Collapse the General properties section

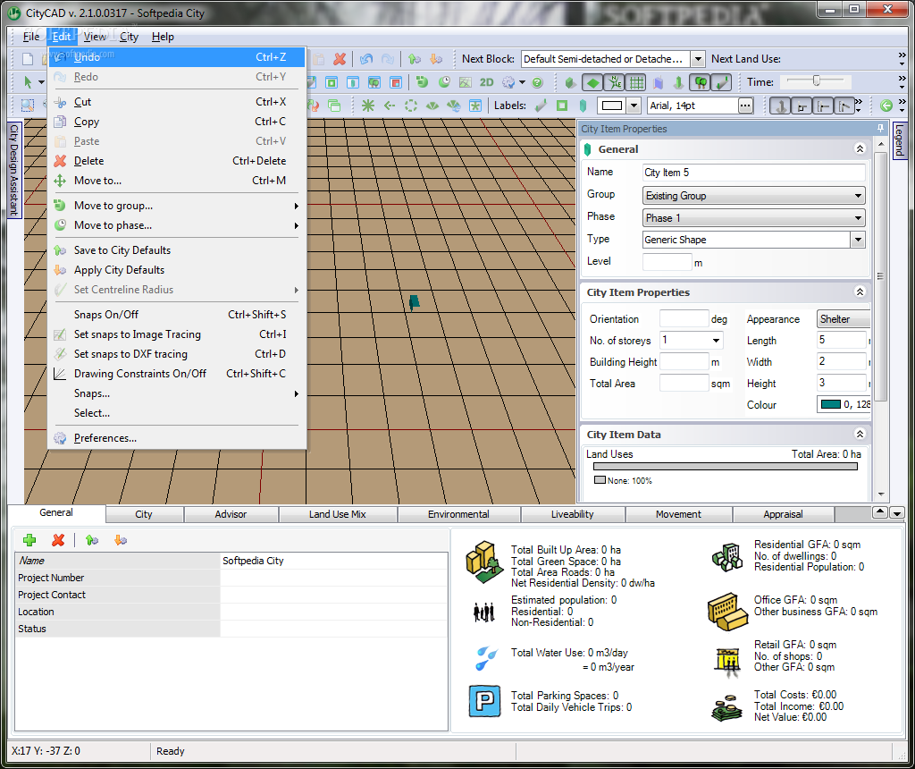coord(860,149)
